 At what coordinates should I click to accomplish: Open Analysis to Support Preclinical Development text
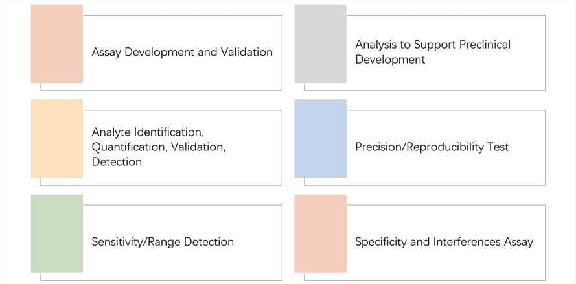click(432, 52)
